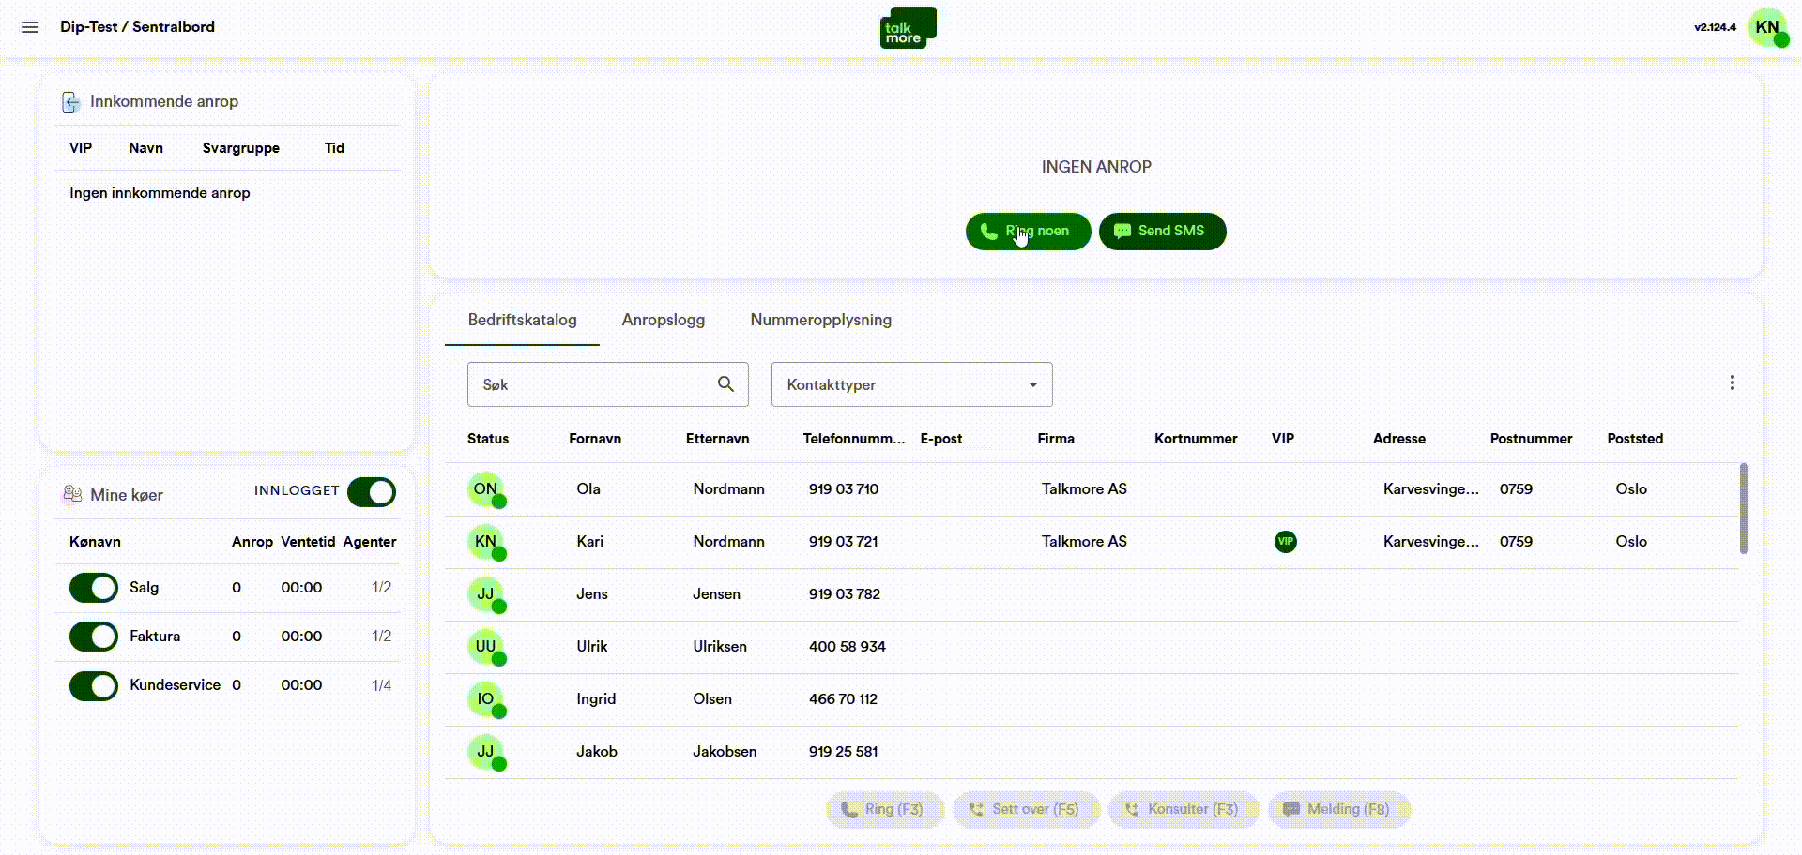The image size is (1802, 855).
Task: Click Ola Nordmann's ON status avatar
Action: click(484, 488)
